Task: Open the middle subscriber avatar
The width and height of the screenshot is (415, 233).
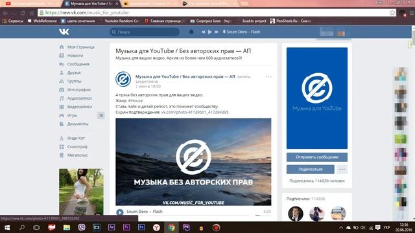Action: (317, 214)
